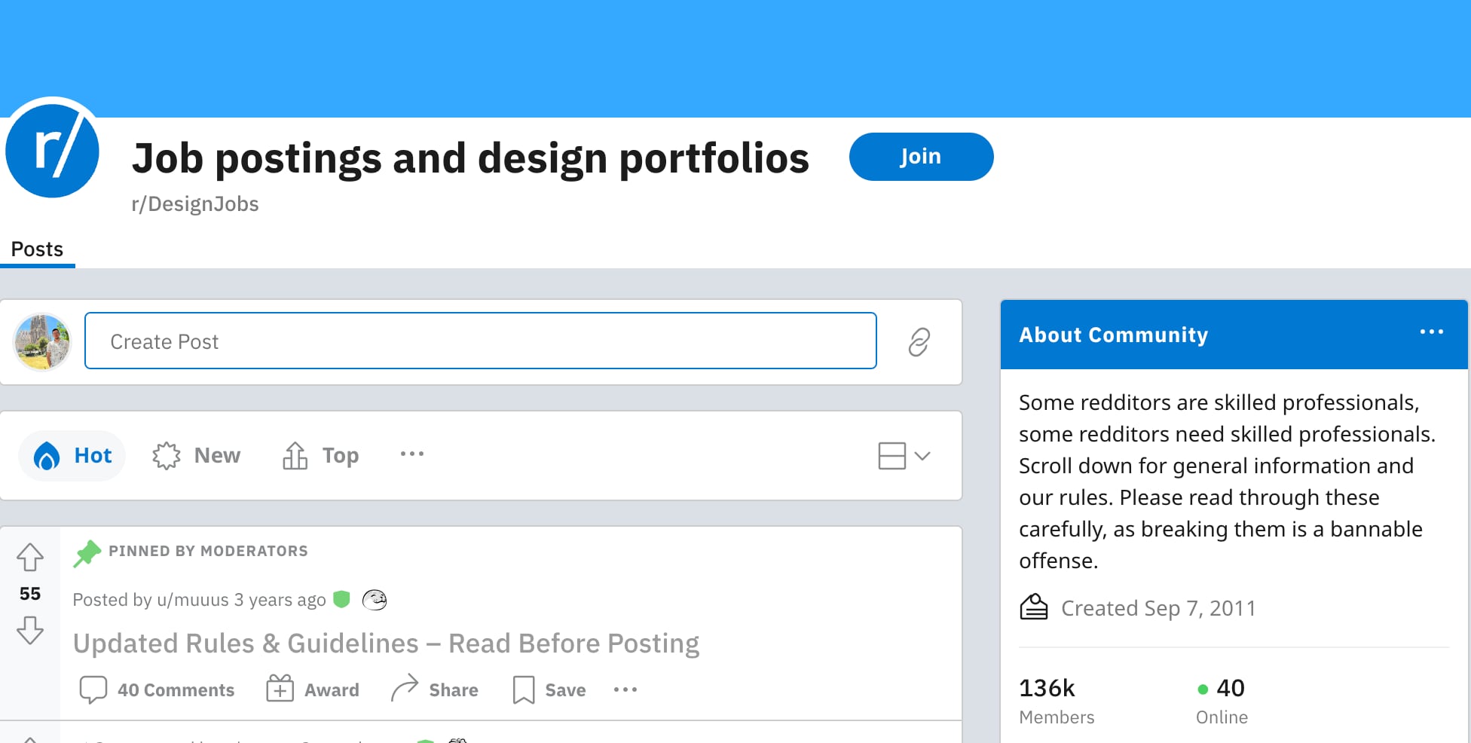Select the Posts tab
Viewport: 1471px width, 743px height.
click(x=37, y=249)
